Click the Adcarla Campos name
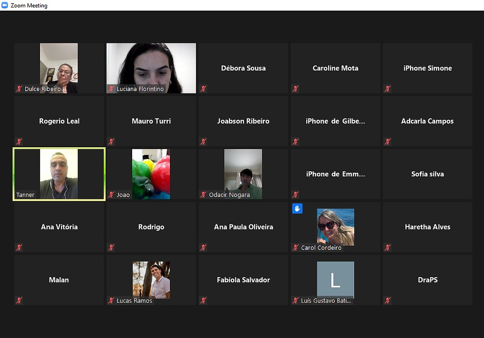The height and width of the screenshot is (338, 484). point(427,121)
